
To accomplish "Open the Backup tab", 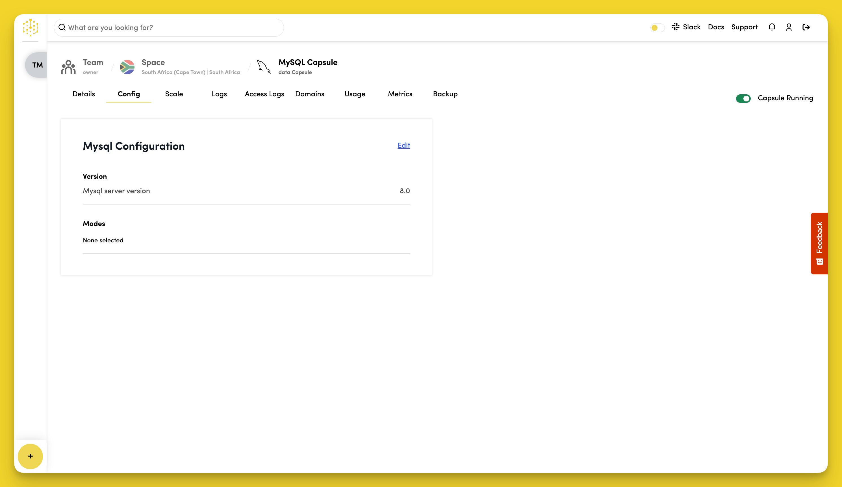I will point(445,94).
